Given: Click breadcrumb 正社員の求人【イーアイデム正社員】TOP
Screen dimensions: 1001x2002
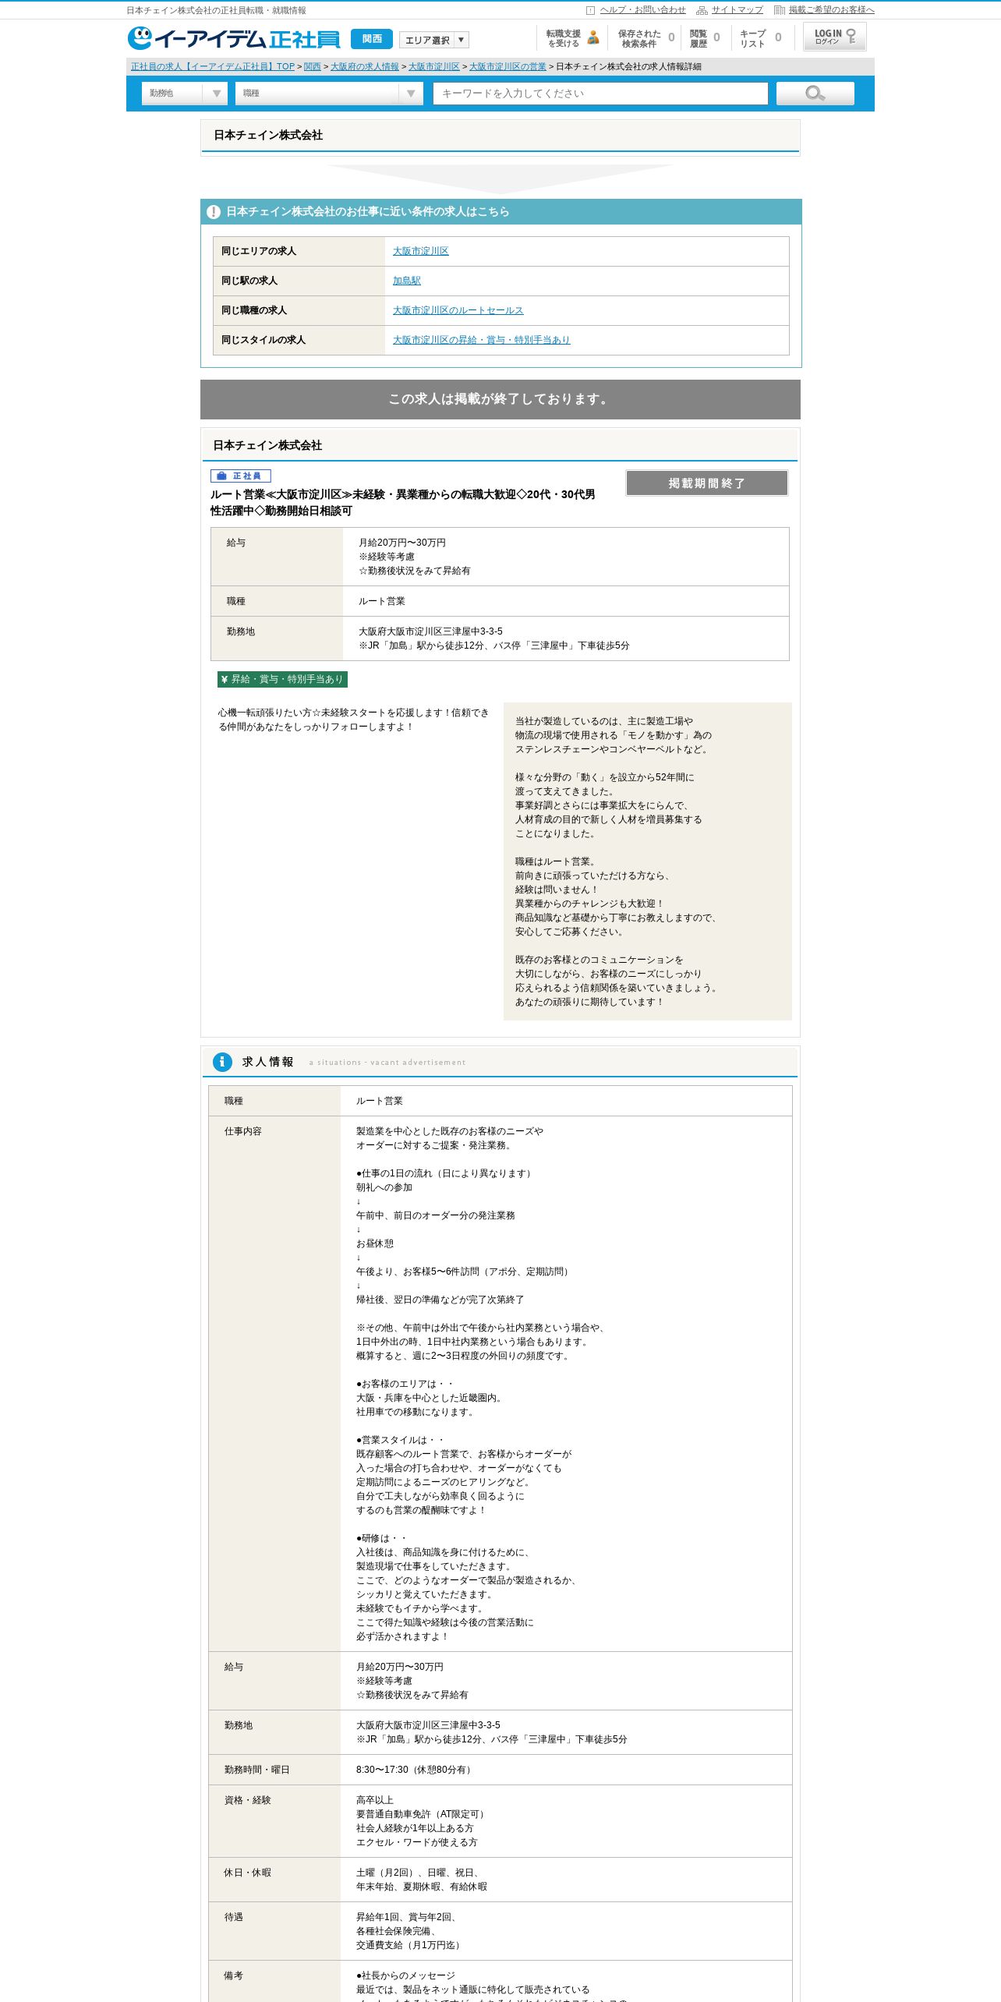Looking at the screenshot, I should pos(213,67).
